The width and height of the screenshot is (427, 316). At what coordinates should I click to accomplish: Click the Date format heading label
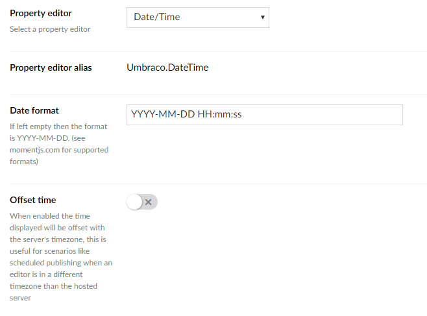[34, 110]
